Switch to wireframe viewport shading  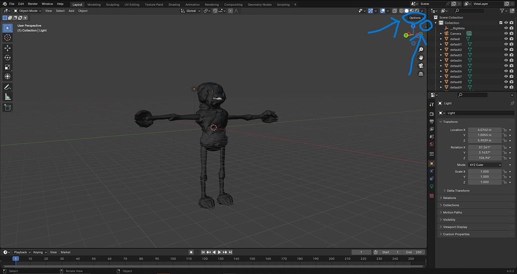pos(401,11)
